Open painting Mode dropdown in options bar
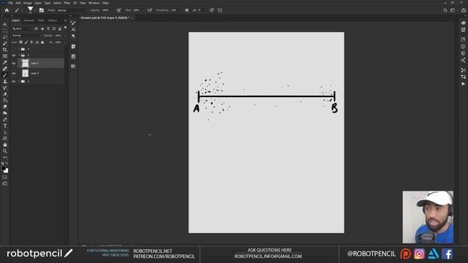 (72, 10)
